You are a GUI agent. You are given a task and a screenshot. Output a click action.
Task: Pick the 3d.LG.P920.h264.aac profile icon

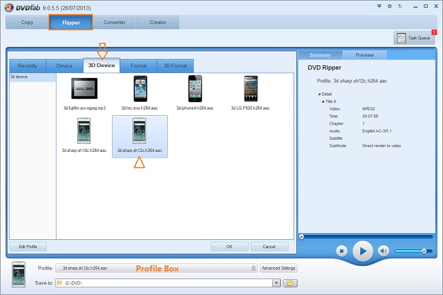click(x=251, y=89)
